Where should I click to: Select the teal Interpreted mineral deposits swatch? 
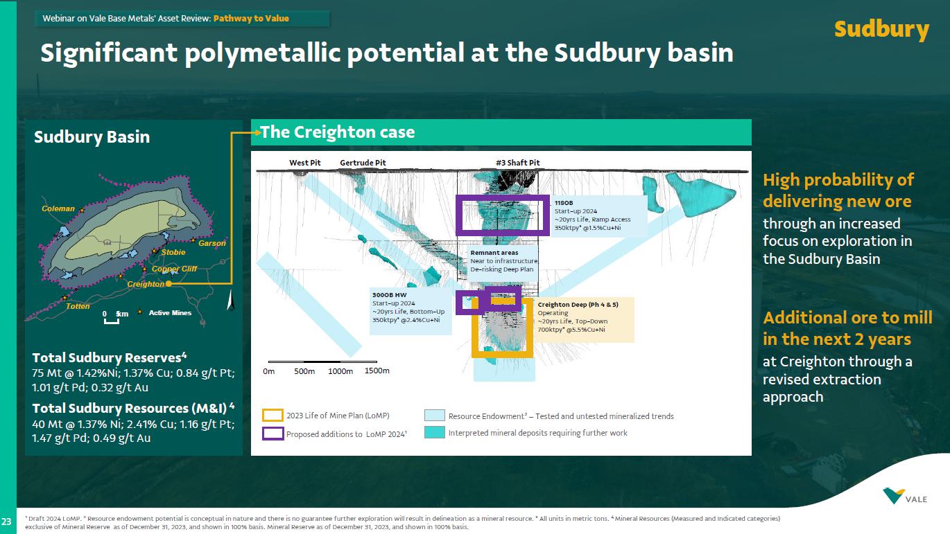coord(434,432)
